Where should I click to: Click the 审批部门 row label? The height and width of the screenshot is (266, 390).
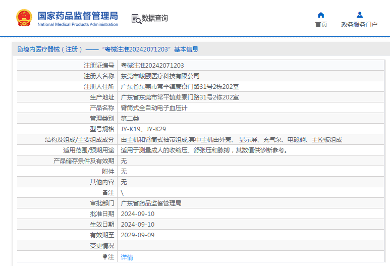pos(102,203)
